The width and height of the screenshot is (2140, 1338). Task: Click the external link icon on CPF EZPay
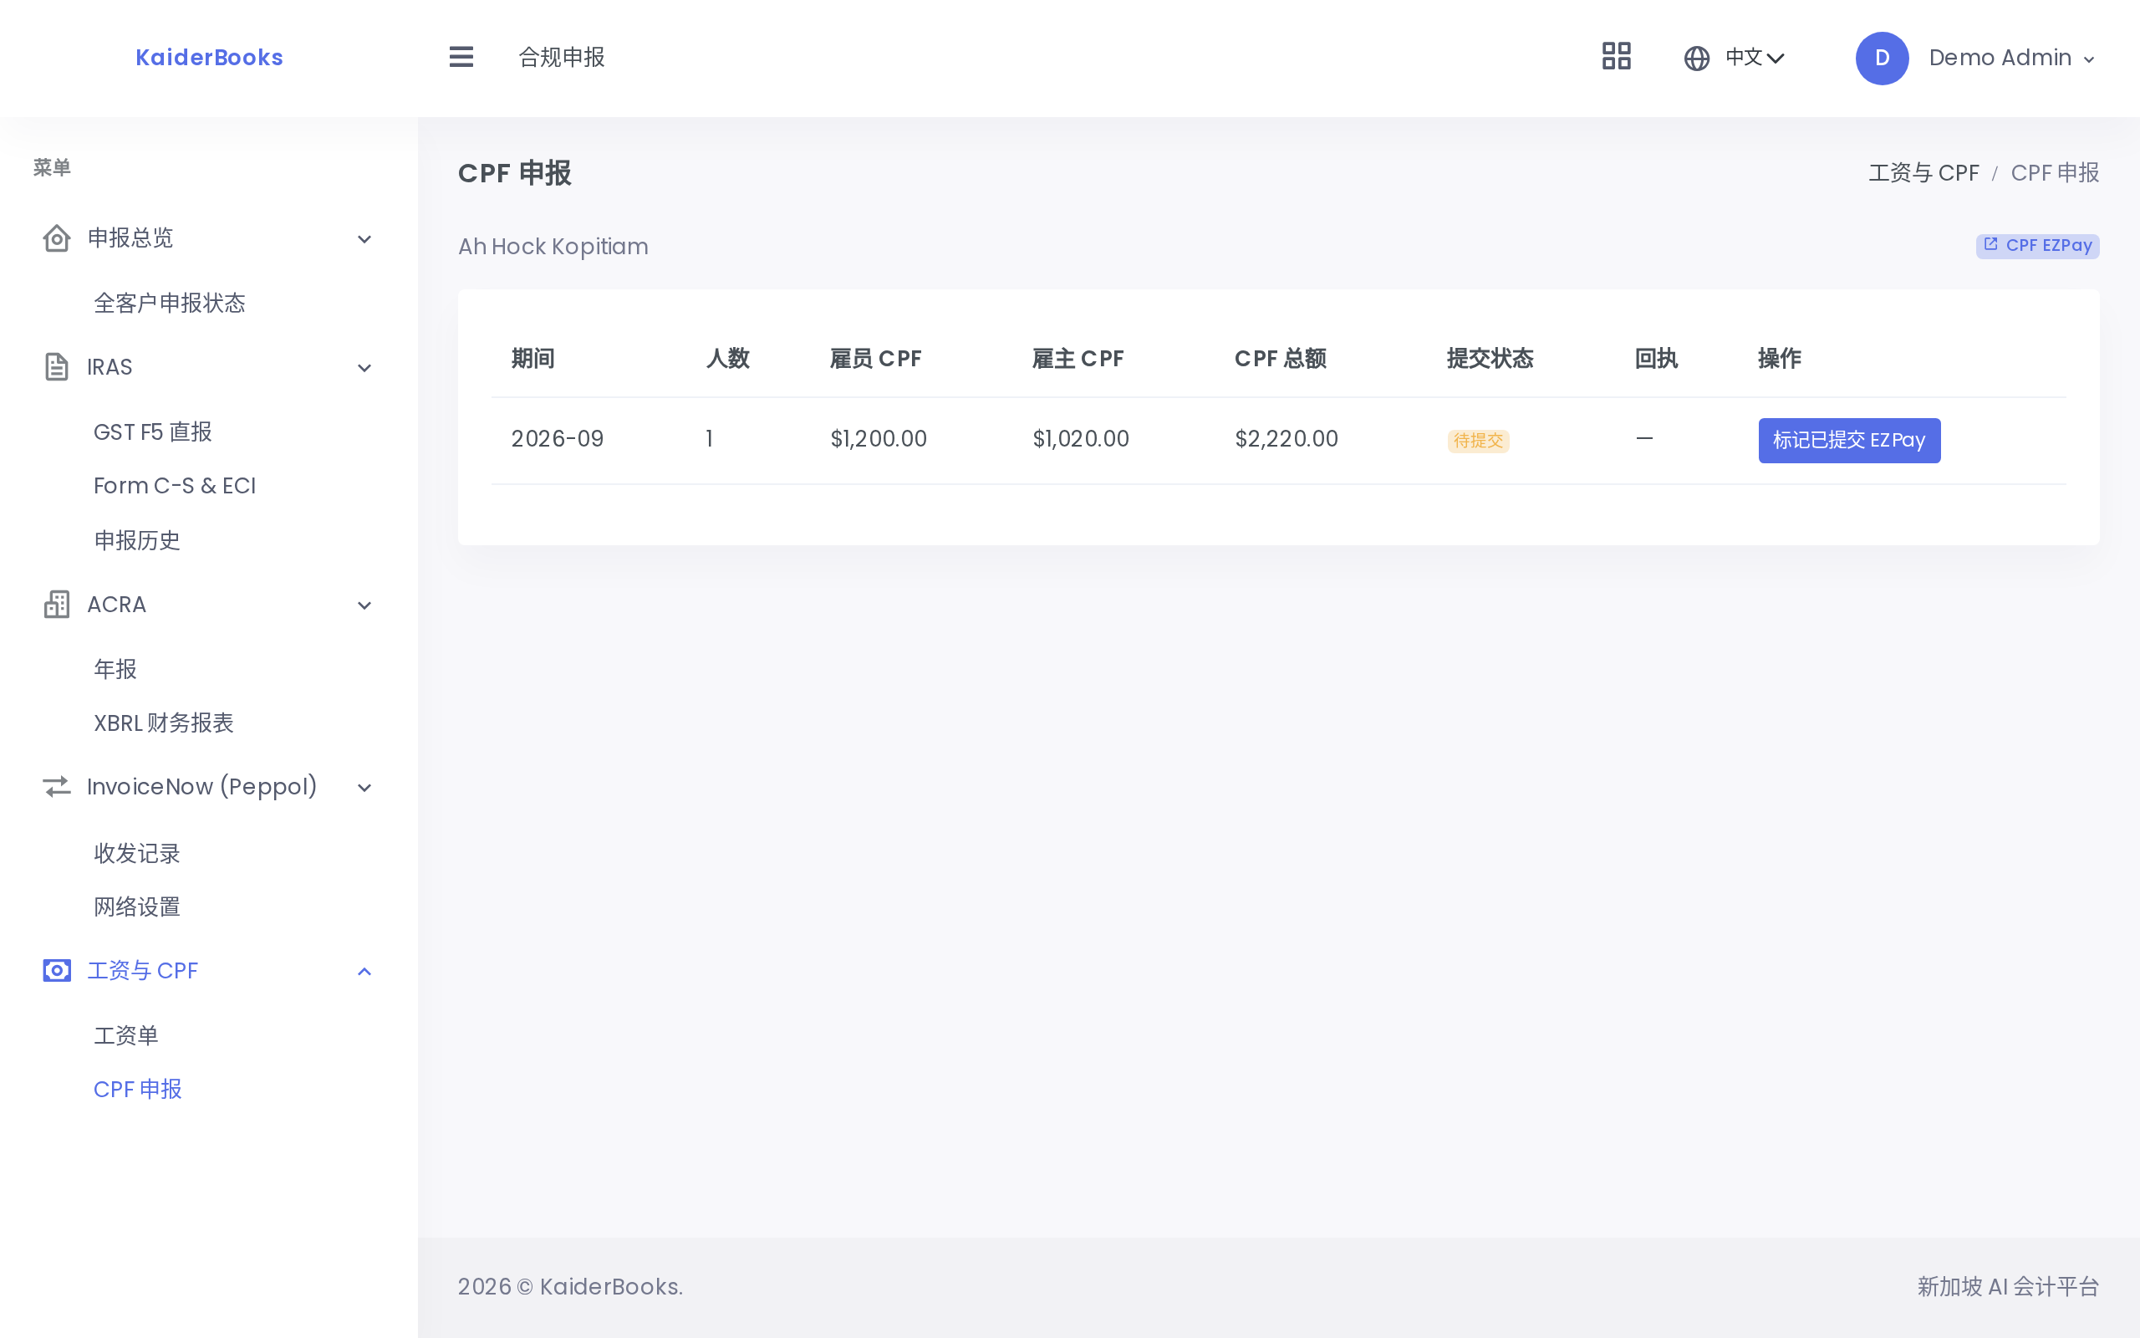(1990, 244)
